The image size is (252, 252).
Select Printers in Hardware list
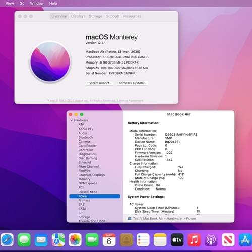point(84,200)
